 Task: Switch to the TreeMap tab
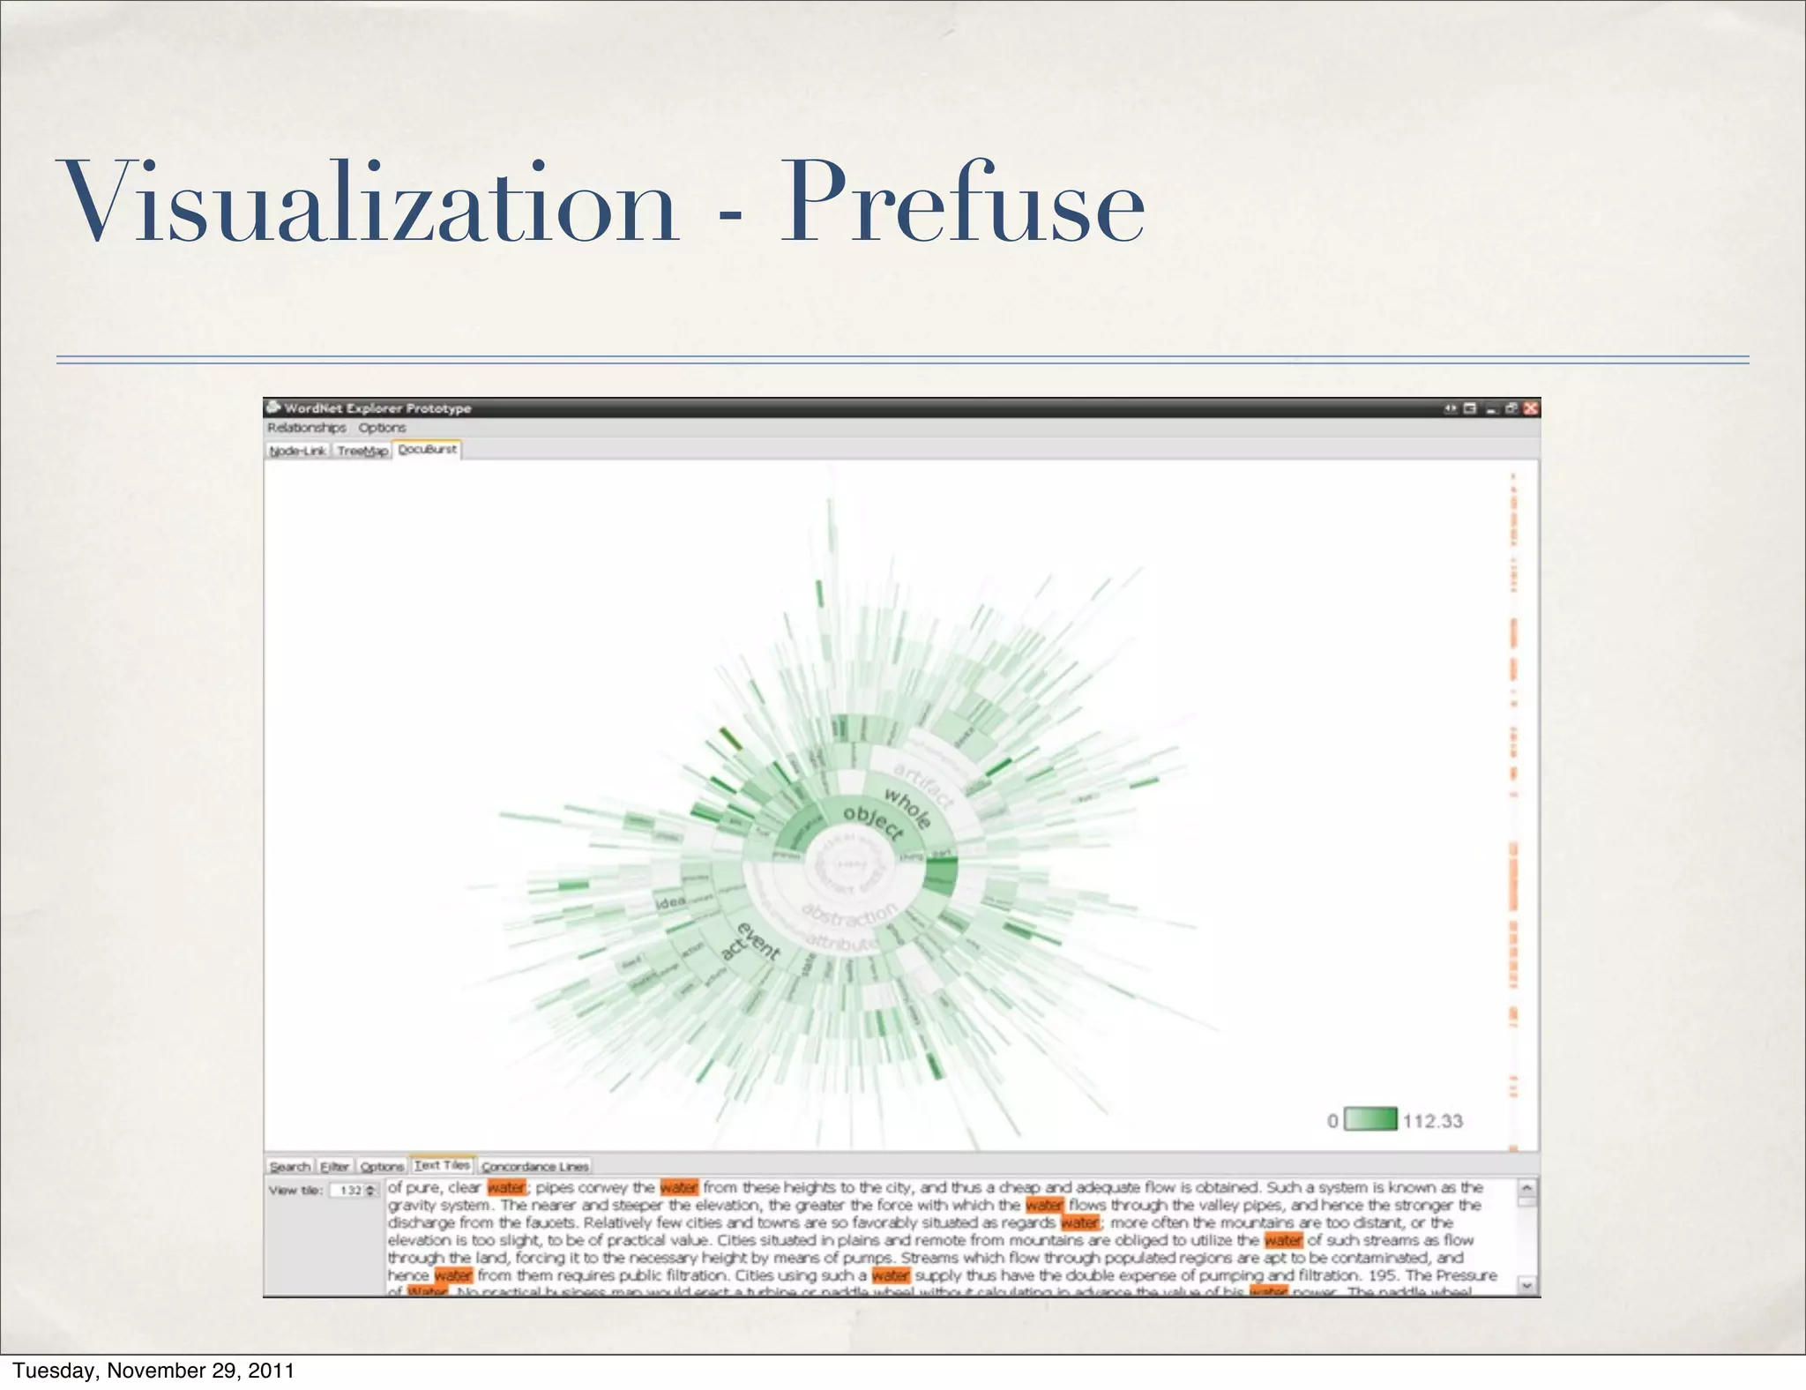[x=362, y=451]
